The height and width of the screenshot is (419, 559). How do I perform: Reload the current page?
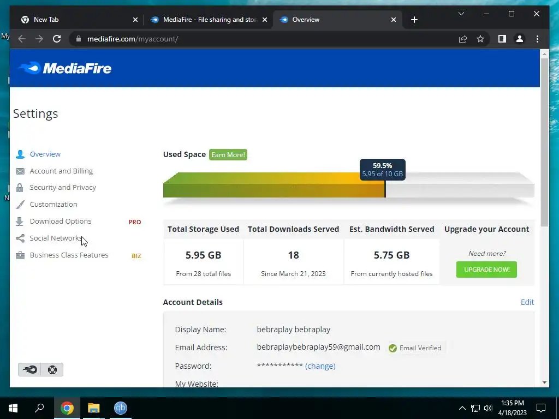pyautogui.click(x=57, y=39)
